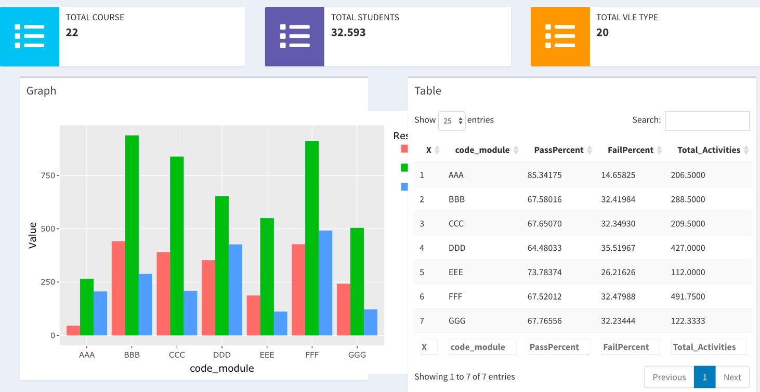Screen dimensions: 760x392
Task: Click the blue Total Course list icon
Action: coord(30,36)
